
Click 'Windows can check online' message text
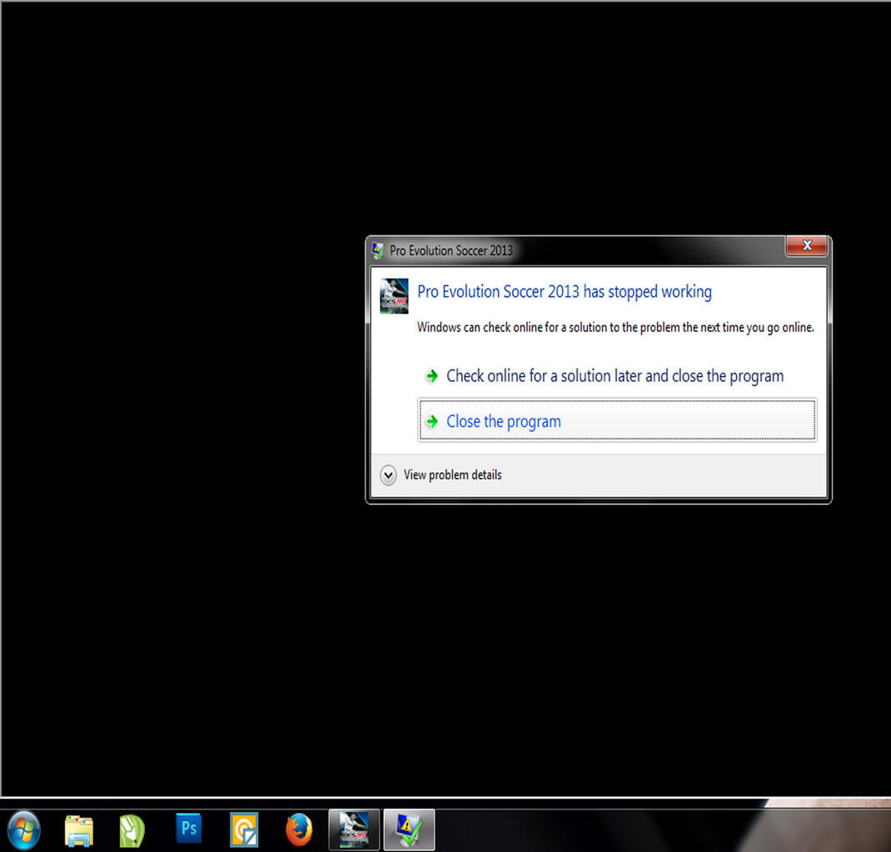(615, 328)
